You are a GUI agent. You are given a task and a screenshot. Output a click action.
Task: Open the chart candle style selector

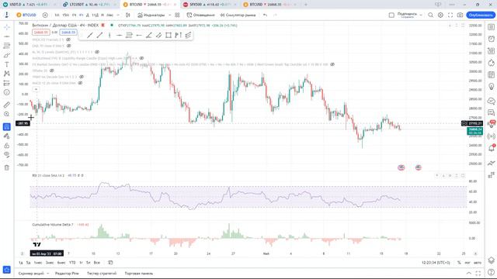[x=127, y=15]
